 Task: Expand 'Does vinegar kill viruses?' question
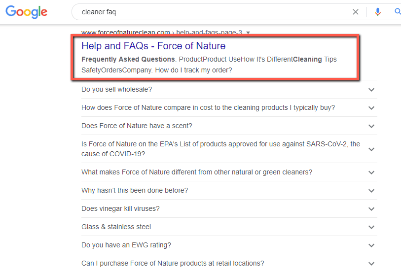coord(229,208)
